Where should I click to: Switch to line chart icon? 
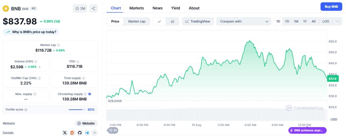coord(159,22)
